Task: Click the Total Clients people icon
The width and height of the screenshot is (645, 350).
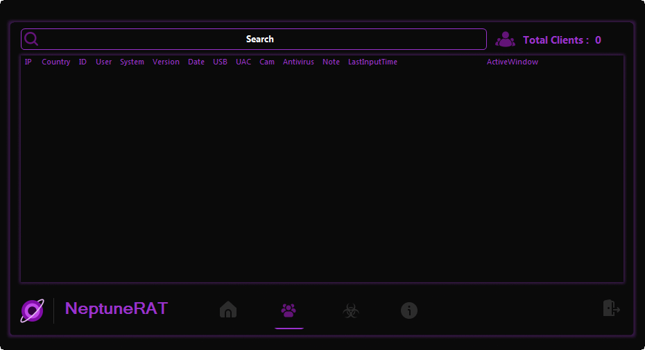Action: pyautogui.click(x=505, y=40)
